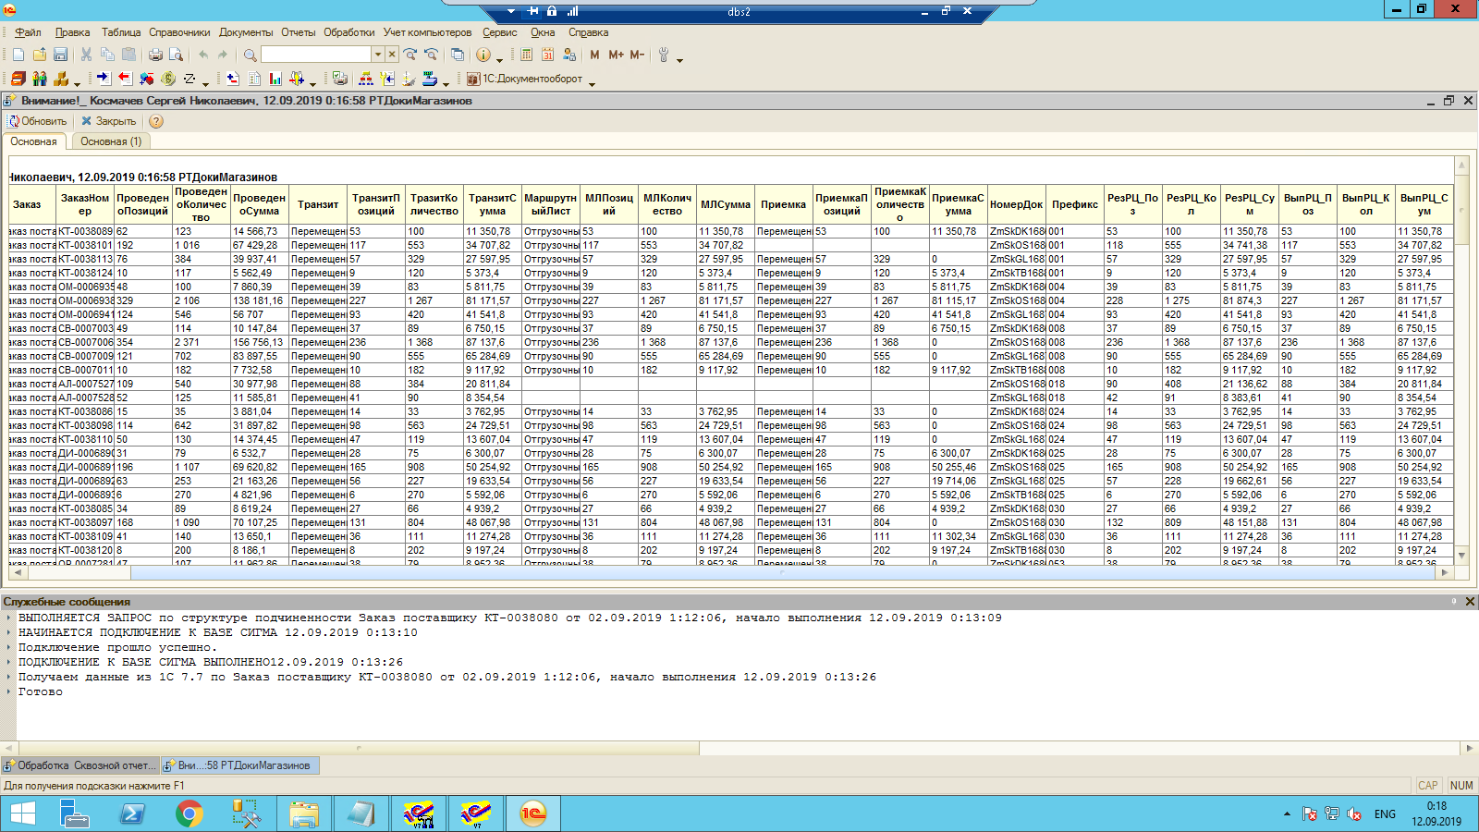Viewport: 1479px width, 832px height.
Task: Click the Windows Start button
Action: coord(22,814)
